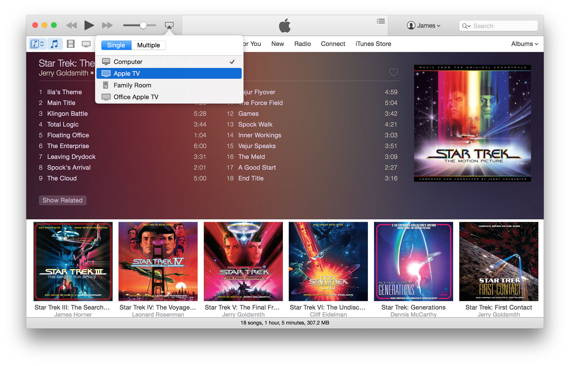This screenshot has height=366, width=570.
Task: Click the Star Trek The Motion Picture cover art
Action: coord(472,123)
